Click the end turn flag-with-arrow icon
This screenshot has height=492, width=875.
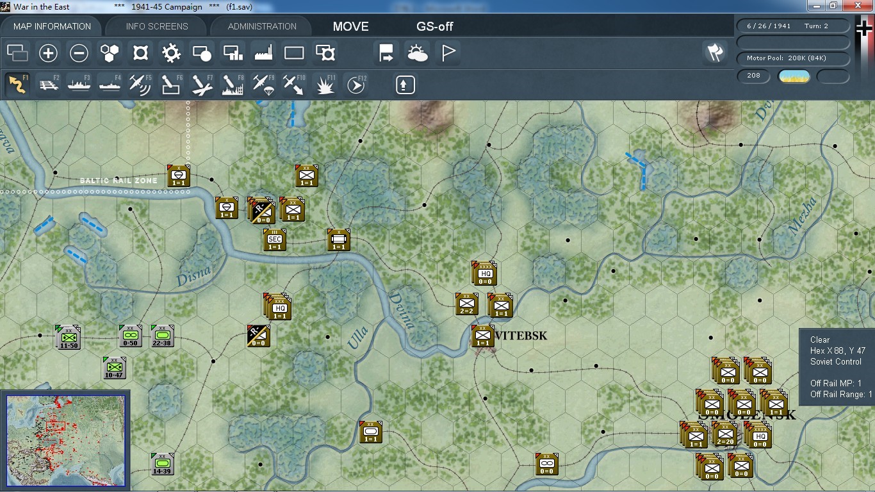[386, 53]
